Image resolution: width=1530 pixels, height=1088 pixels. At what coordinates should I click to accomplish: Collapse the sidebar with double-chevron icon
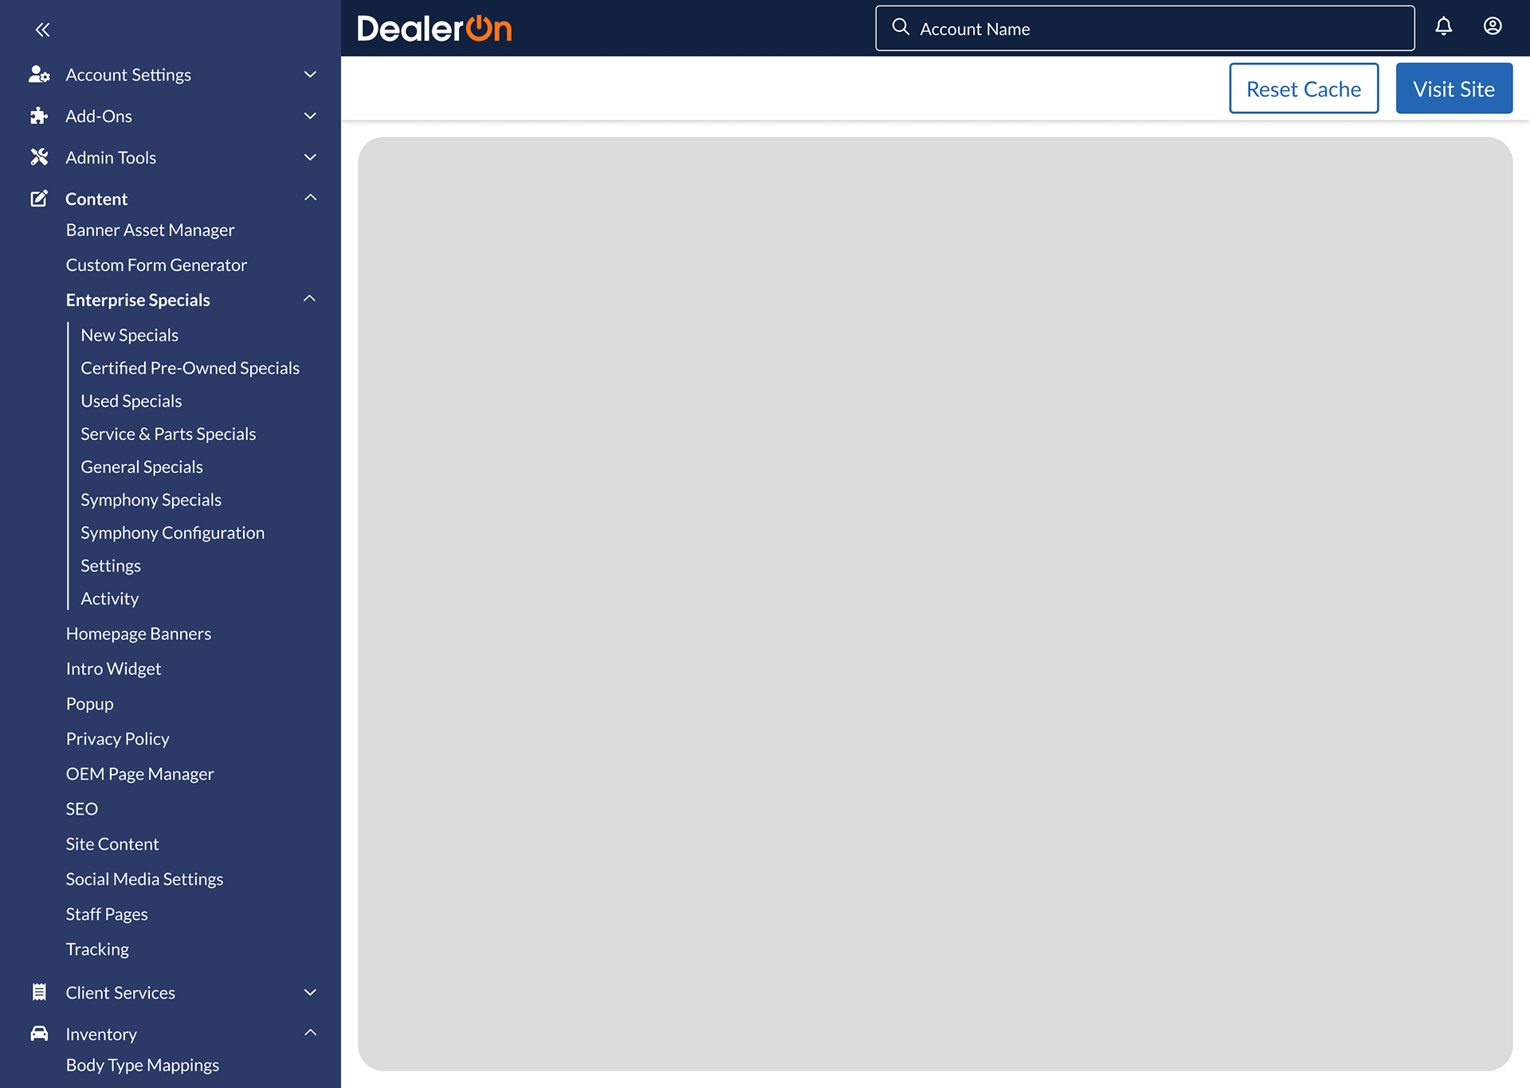(42, 29)
